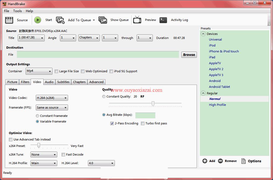Click the Activity Log terminal icon

(x=163, y=20)
